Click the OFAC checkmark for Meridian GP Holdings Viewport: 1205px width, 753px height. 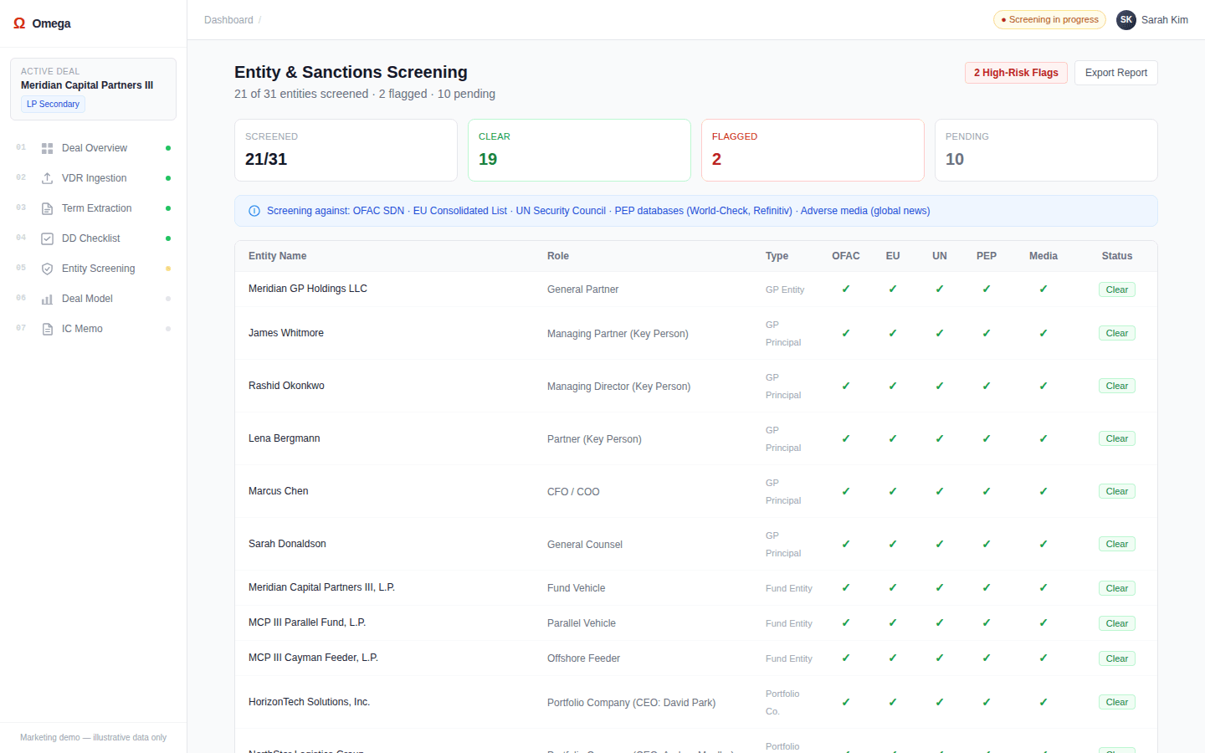[x=846, y=289]
